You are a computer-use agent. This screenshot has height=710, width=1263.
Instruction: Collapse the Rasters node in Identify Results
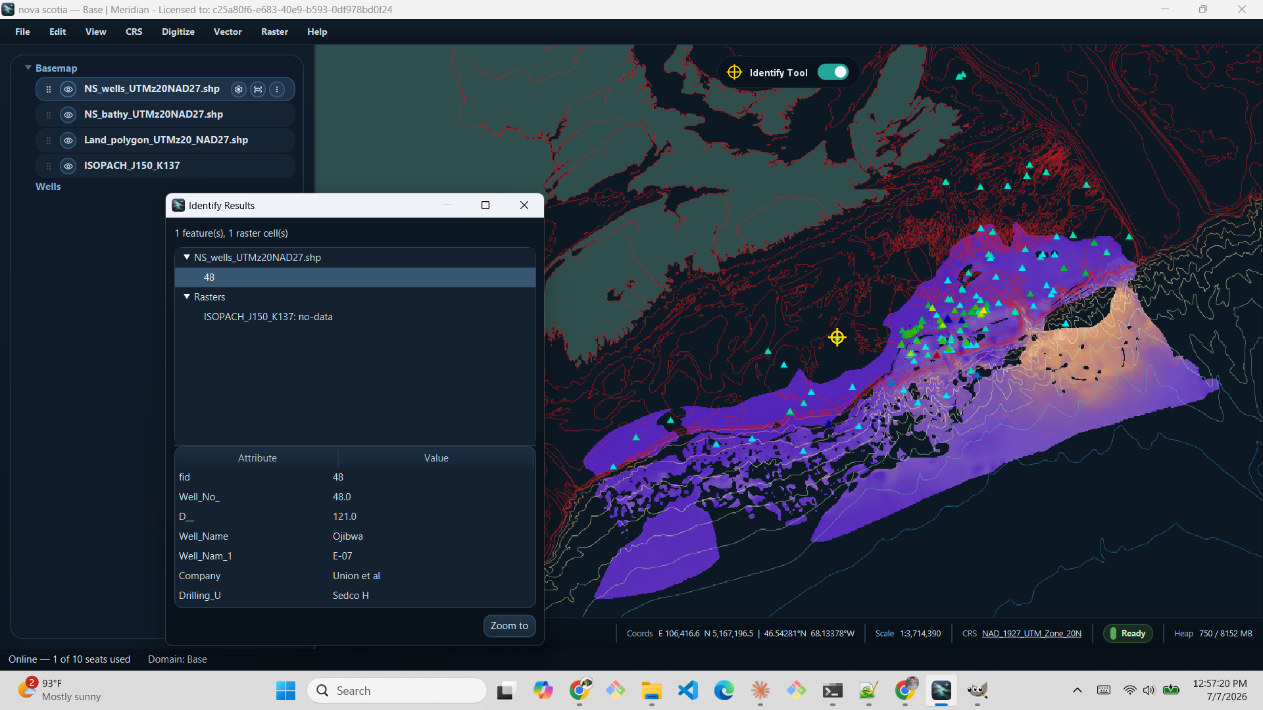tap(187, 296)
